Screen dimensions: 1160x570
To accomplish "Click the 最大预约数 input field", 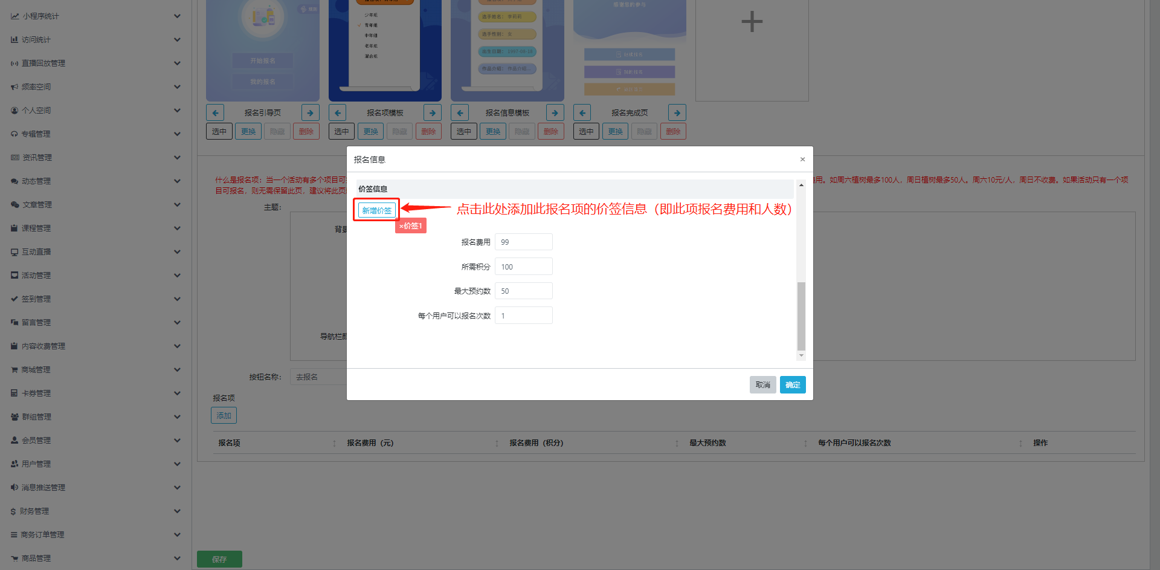I will (523, 291).
